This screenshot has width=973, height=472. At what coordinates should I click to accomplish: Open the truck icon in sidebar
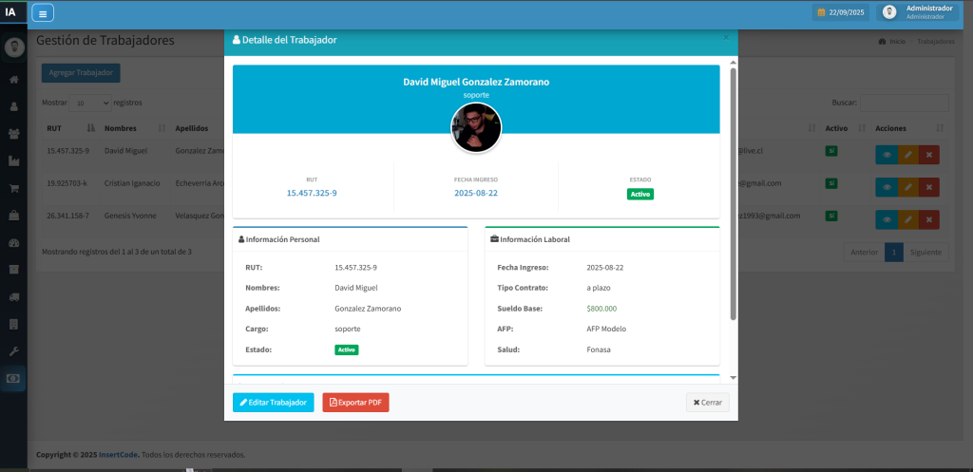click(x=13, y=297)
